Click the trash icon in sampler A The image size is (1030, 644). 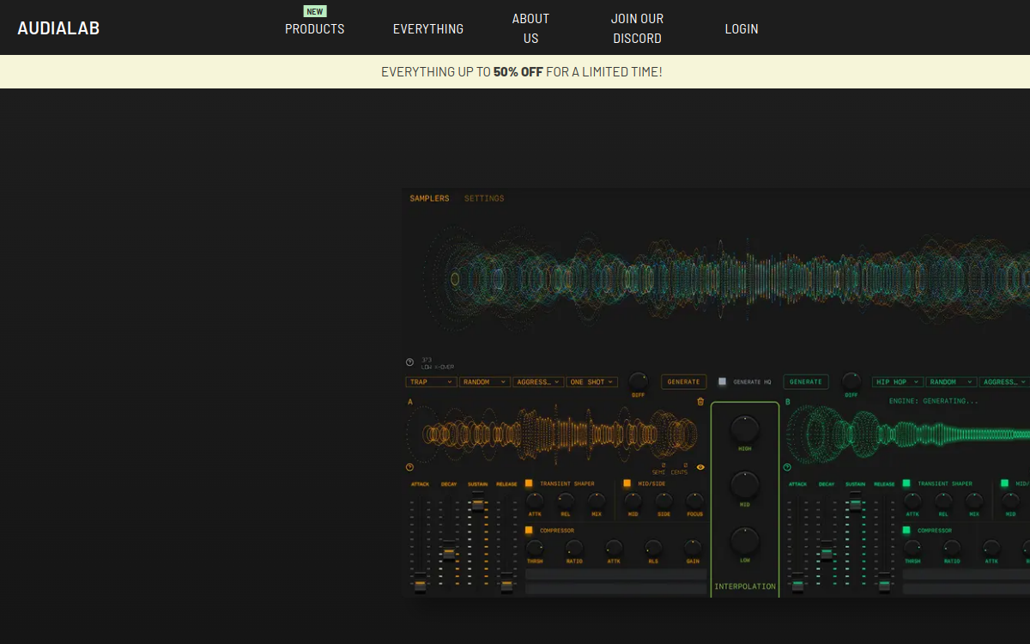click(700, 401)
